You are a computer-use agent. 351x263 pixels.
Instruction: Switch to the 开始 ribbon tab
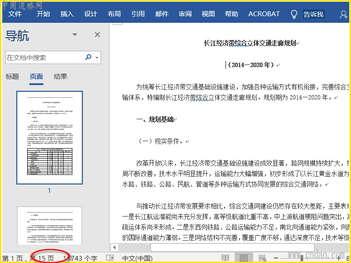tap(43, 14)
